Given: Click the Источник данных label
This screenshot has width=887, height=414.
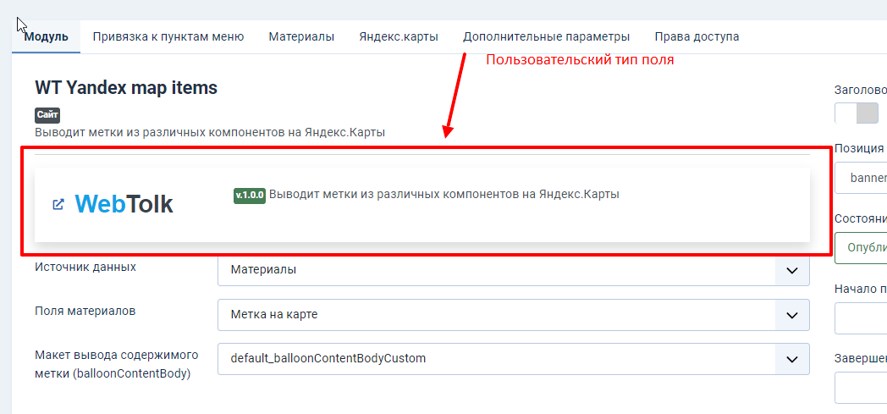Looking at the screenshot, I should pos(85,267).
